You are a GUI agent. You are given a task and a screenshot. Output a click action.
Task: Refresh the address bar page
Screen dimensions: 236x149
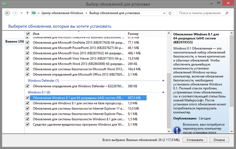tap(170, 13)
